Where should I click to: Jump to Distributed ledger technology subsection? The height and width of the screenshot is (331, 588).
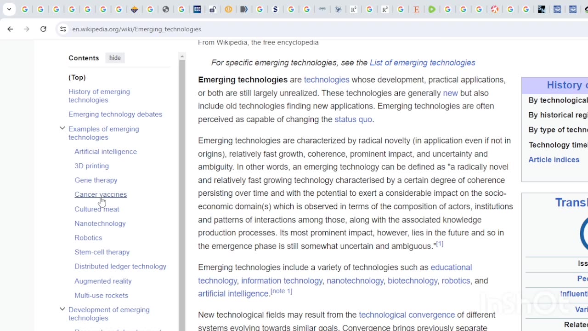pos(120,266)
